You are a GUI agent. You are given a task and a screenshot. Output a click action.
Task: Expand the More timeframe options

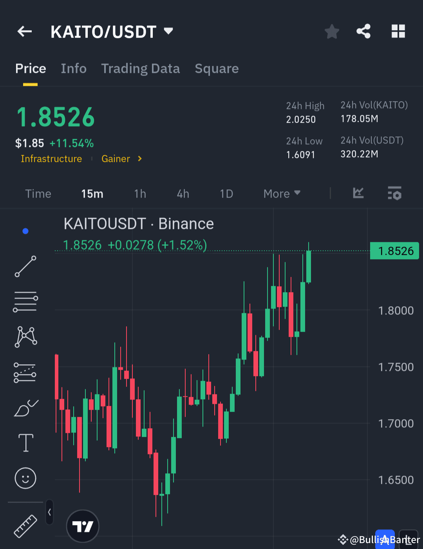(281, 193)
